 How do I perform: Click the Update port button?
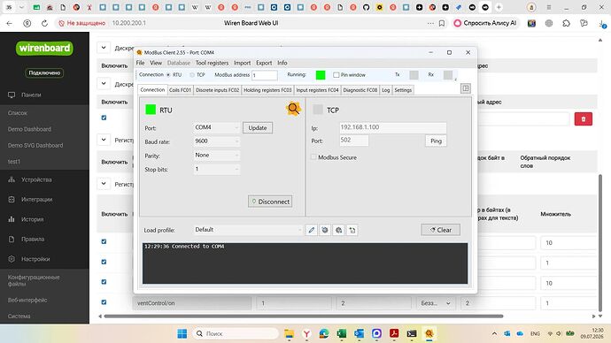pos(258,127)
